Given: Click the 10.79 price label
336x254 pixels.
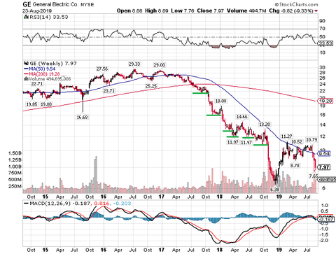Looking at the screenshot, I should (311, 140).
